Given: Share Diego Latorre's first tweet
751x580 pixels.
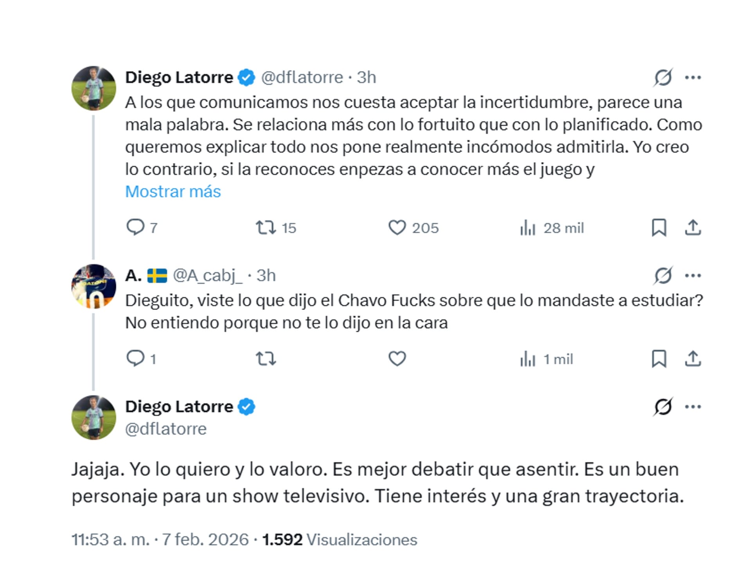Looking at the screenshot, I should (x=693, y=227).
